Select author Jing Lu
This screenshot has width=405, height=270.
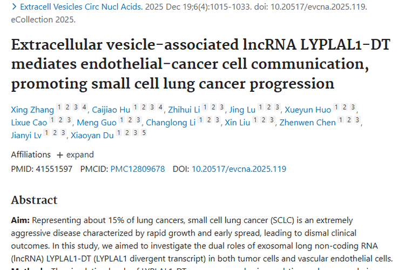tap(242, 110)
